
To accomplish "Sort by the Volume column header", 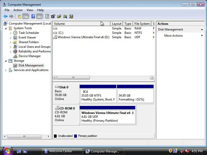I will coord(82,24).
